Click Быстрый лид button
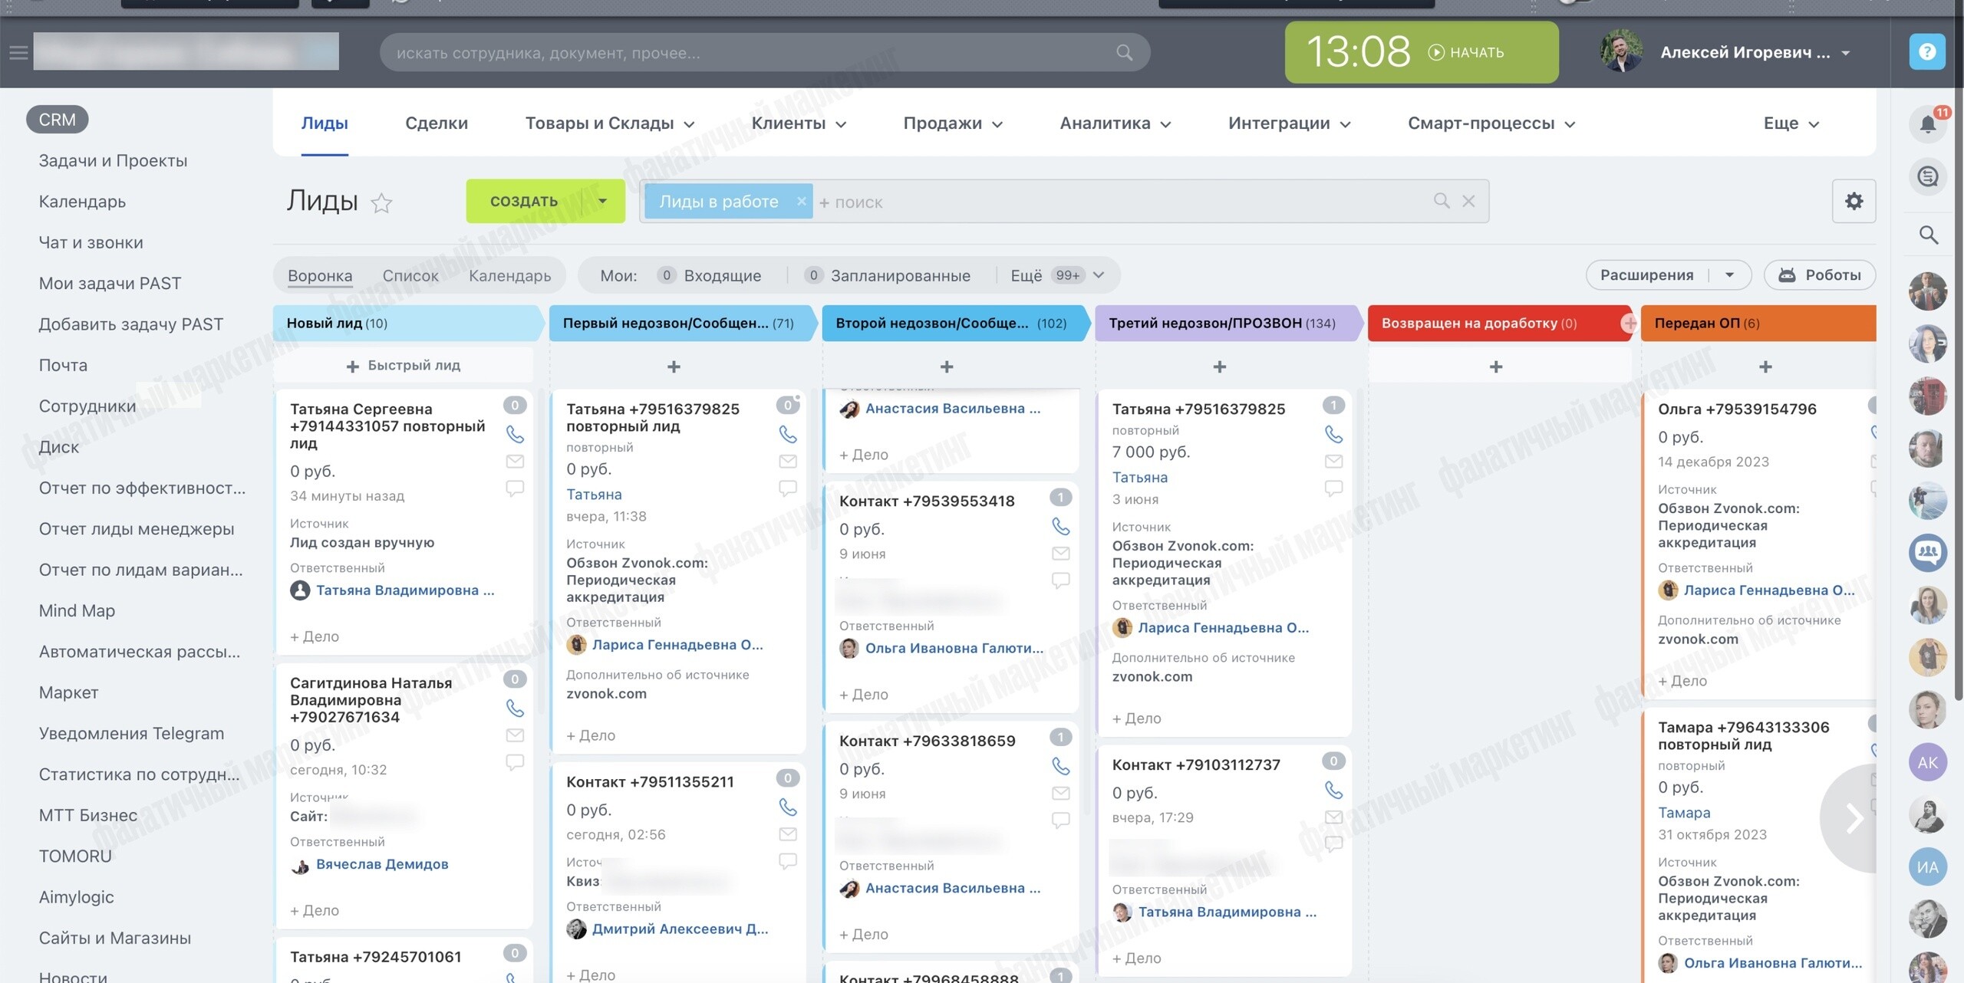This screenshot has height=983, width=1964. 404,366
